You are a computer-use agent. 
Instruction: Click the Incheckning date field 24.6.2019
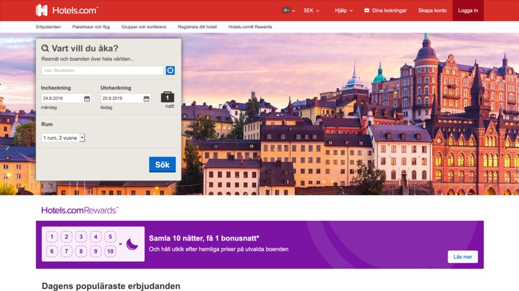coord(66,98)
